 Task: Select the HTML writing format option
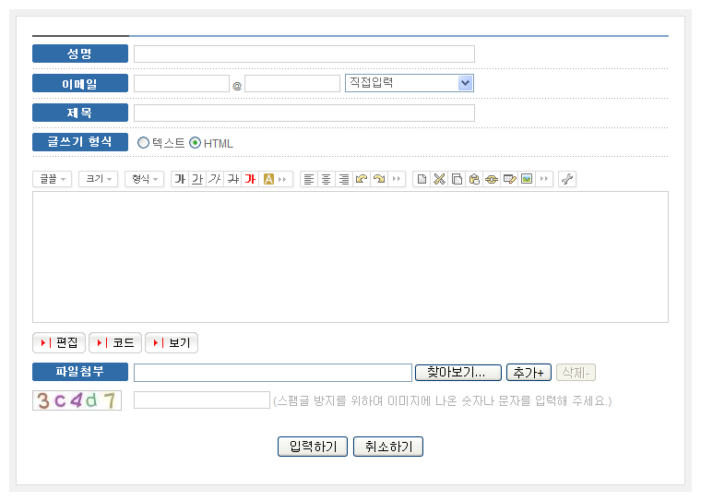(195, 143)
